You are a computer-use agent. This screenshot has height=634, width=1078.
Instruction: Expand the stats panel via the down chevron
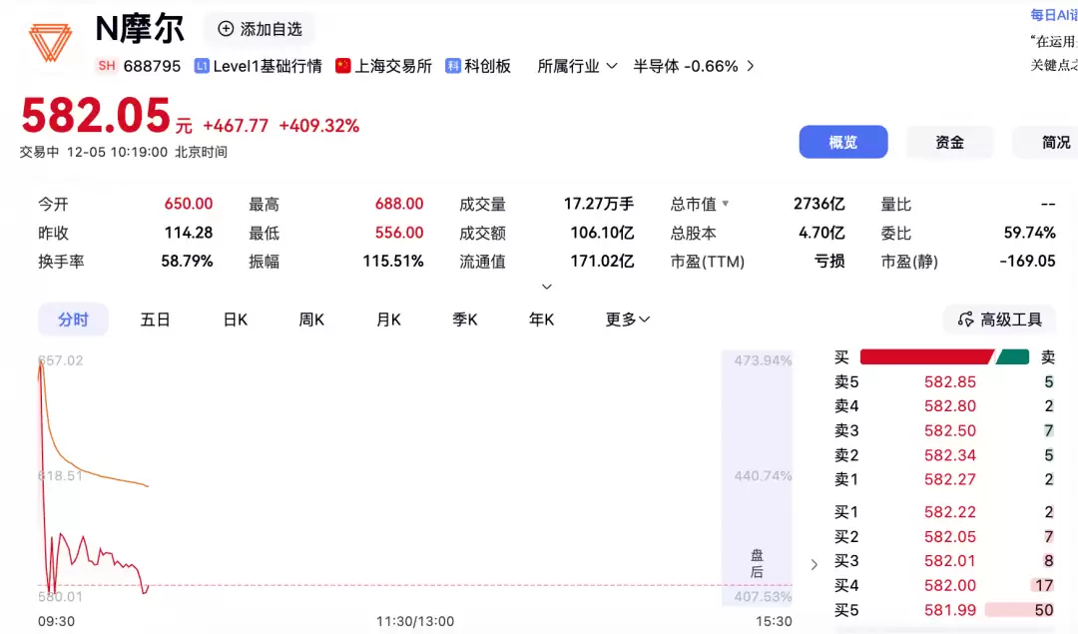[546, 285]
